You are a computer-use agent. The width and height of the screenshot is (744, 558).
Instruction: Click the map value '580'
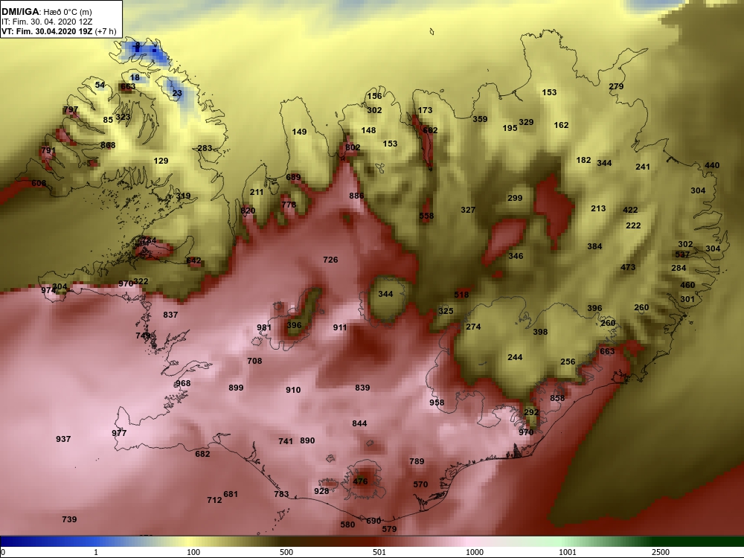pyautogui.click(x=347, y=525)
